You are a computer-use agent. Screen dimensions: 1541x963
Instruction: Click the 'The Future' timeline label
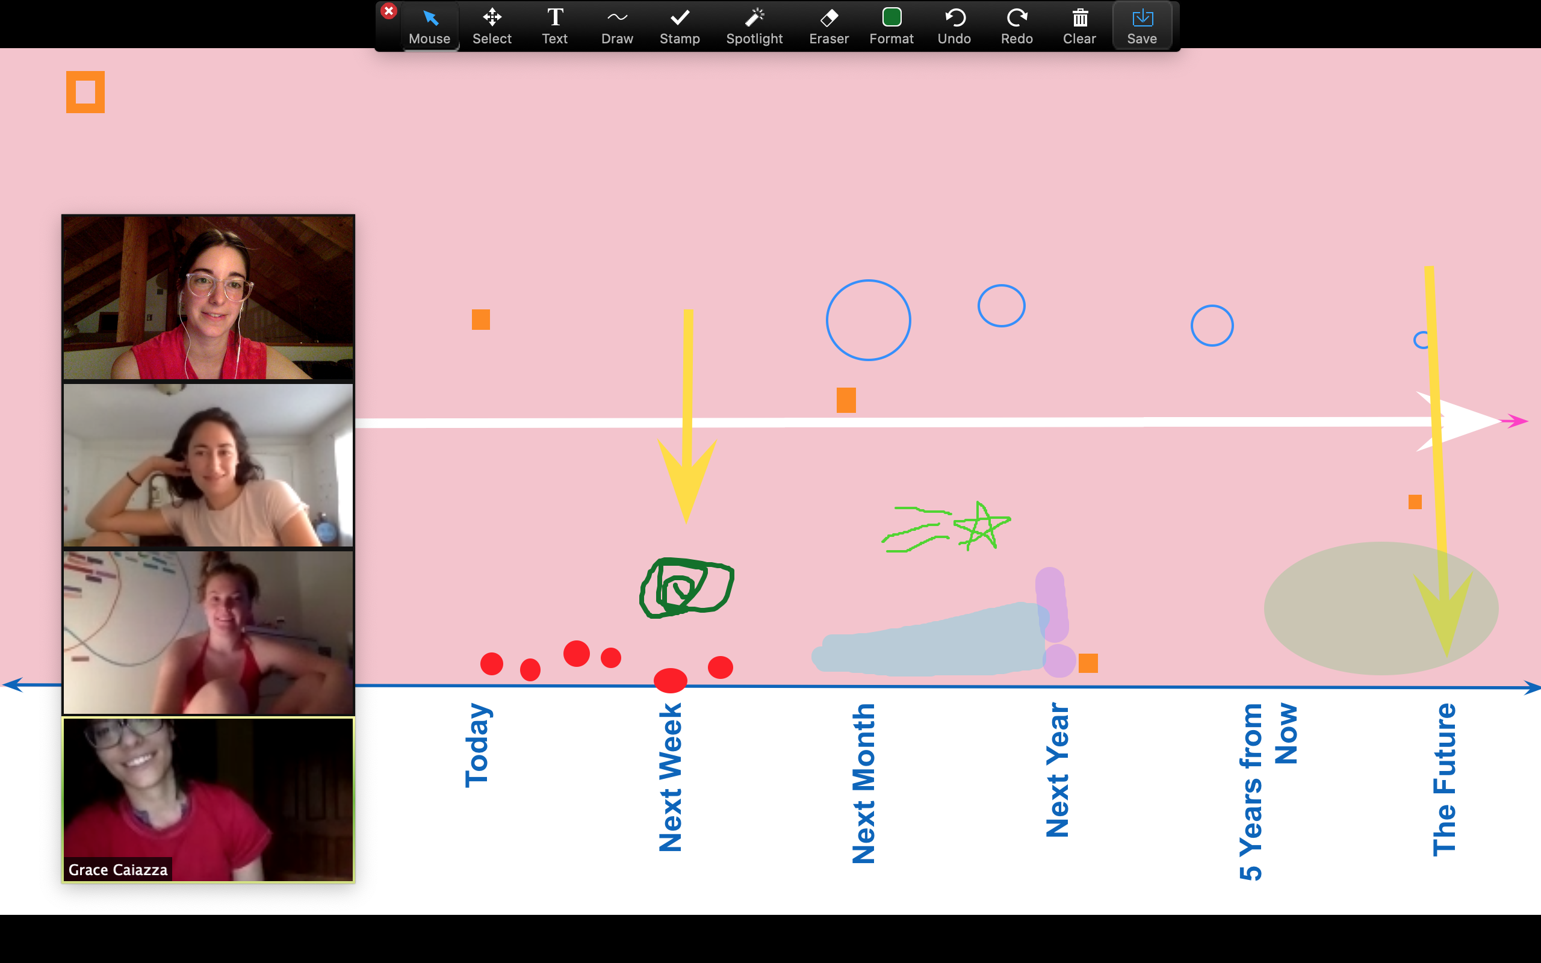coord(1444,779)
